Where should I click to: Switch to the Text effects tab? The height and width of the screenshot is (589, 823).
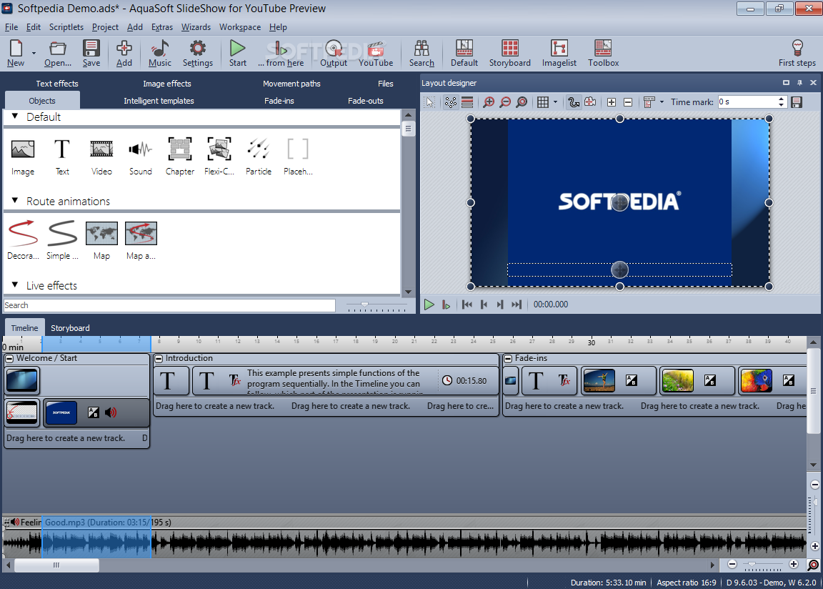57,84
